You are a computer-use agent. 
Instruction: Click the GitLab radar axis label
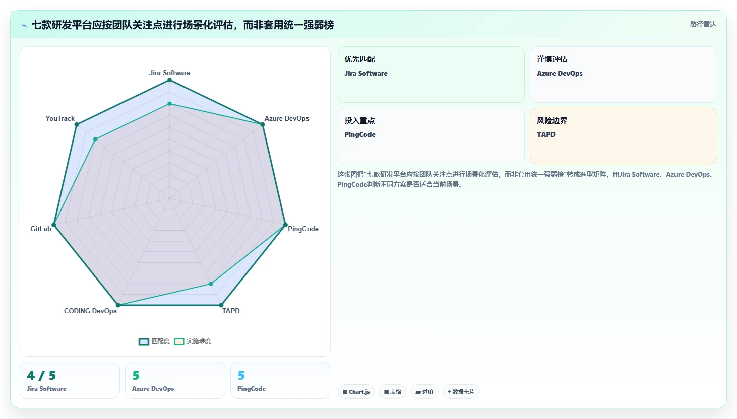41,229
